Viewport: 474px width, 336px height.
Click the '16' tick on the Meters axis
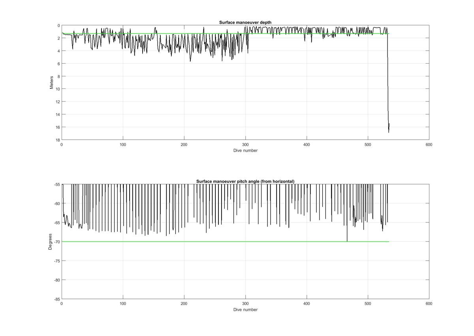pos(57,127)
